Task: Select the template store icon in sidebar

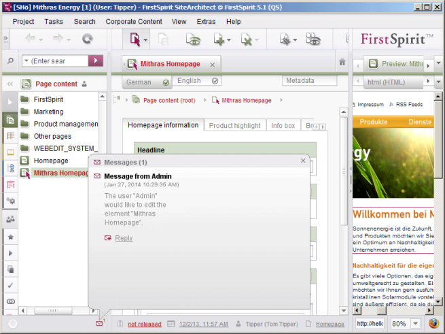Action: pos(10,184)
